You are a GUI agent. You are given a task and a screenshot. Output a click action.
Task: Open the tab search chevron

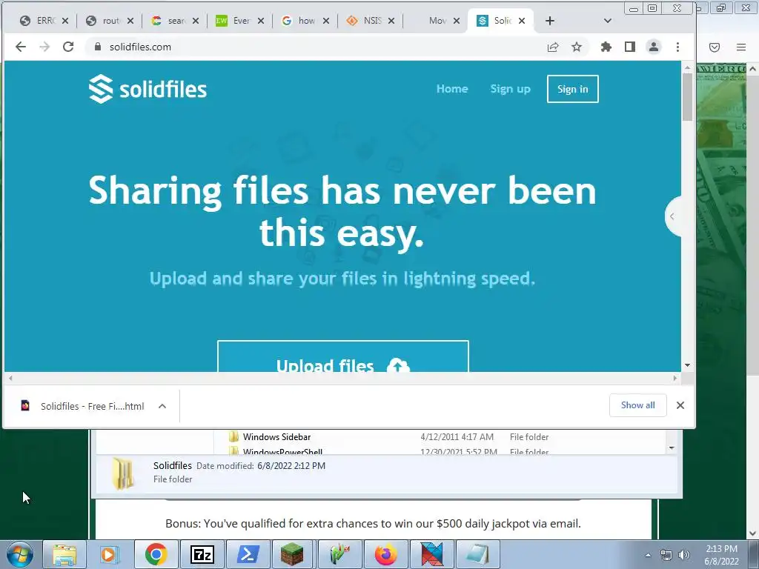(x=608, y=21)
